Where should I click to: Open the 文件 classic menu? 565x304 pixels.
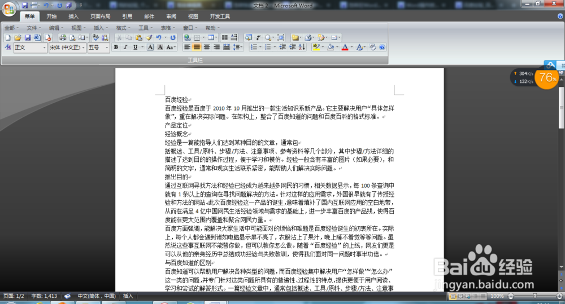(x=33, y=28)
